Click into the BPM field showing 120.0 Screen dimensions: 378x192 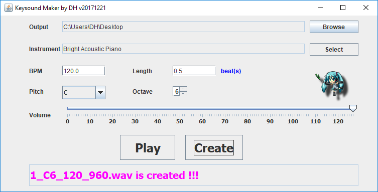(x=83, y=71)
